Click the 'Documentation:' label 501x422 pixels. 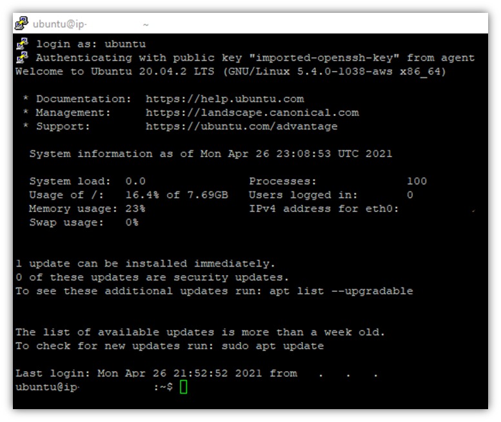pos(83,99)
